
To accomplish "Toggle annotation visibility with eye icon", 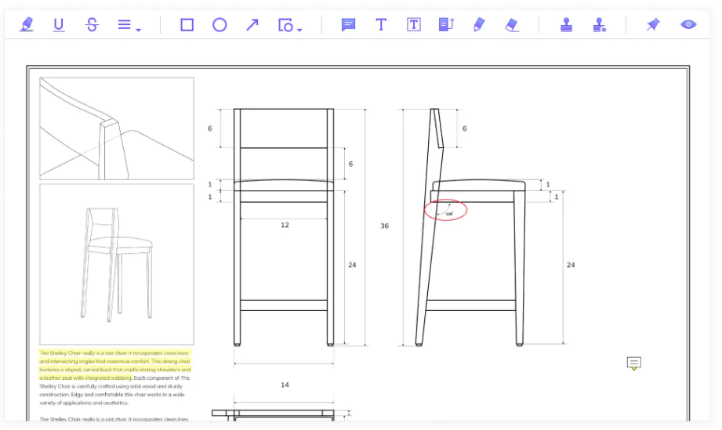I will (688, 25).
